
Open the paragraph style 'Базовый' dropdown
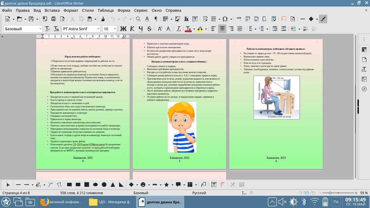[40, 29]
